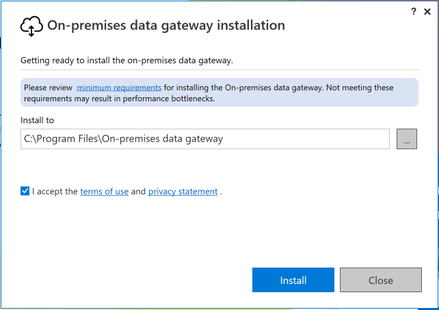Open the privacy statement link
The image size is (439, 310).
(x=183, y=192)
